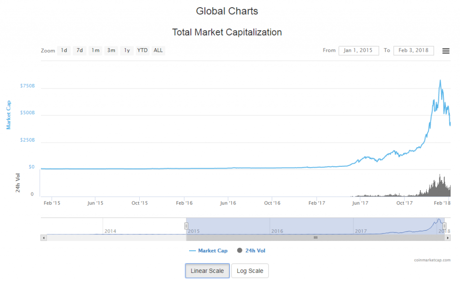Image resolution: width=460 pixels, height=281 pixels.
Task: Click the scrollbar left arrow
Action: click(44, 237)
